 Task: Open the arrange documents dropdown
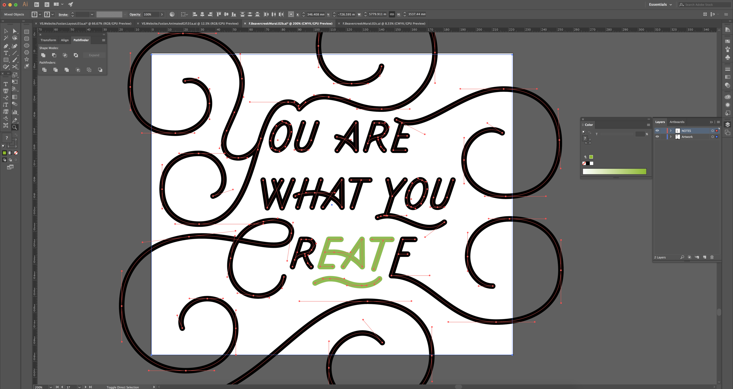coord(58,4)
